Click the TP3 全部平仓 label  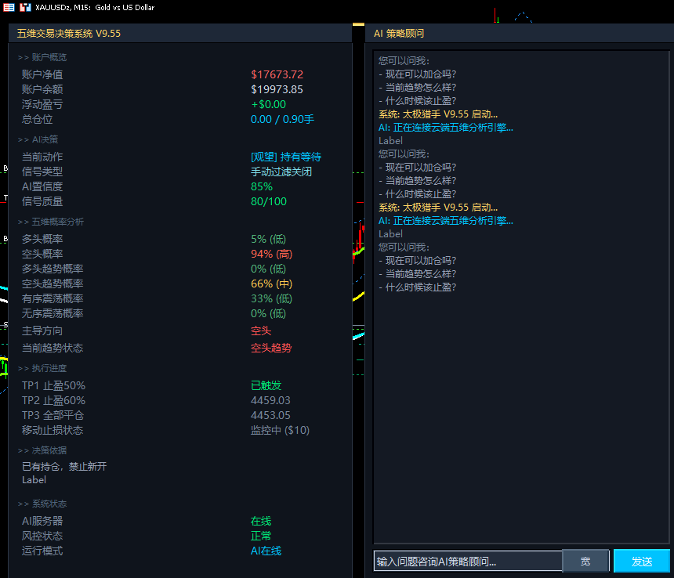[x=53, y=415]
